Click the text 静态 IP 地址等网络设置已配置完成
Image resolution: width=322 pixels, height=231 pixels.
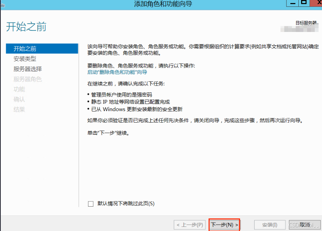pyautogui.click(x=131, y=102)
